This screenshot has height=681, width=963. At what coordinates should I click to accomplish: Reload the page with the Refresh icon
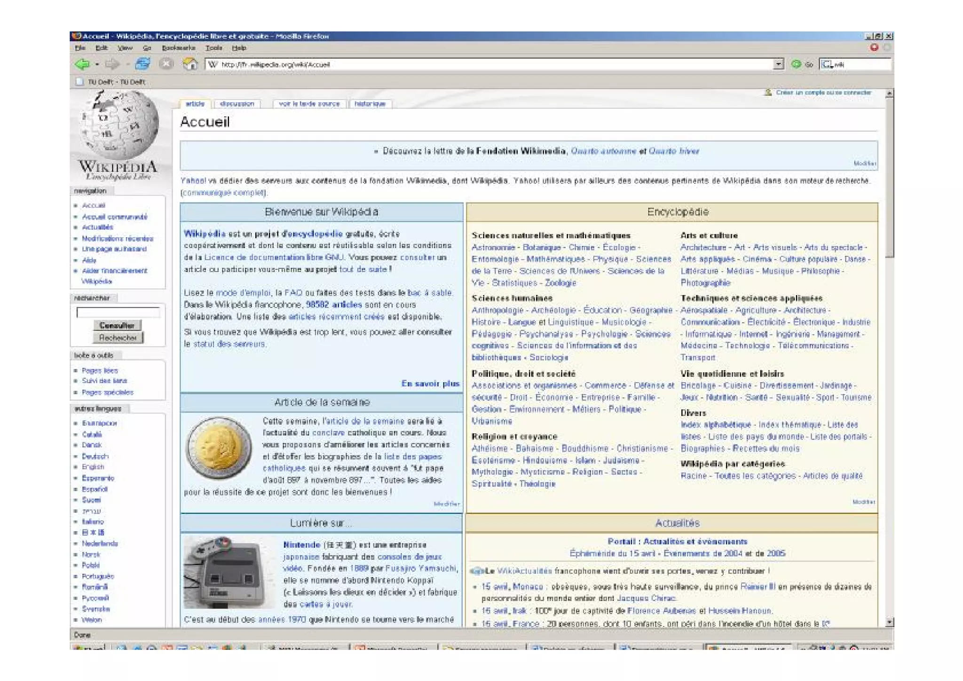click(142, 63)
